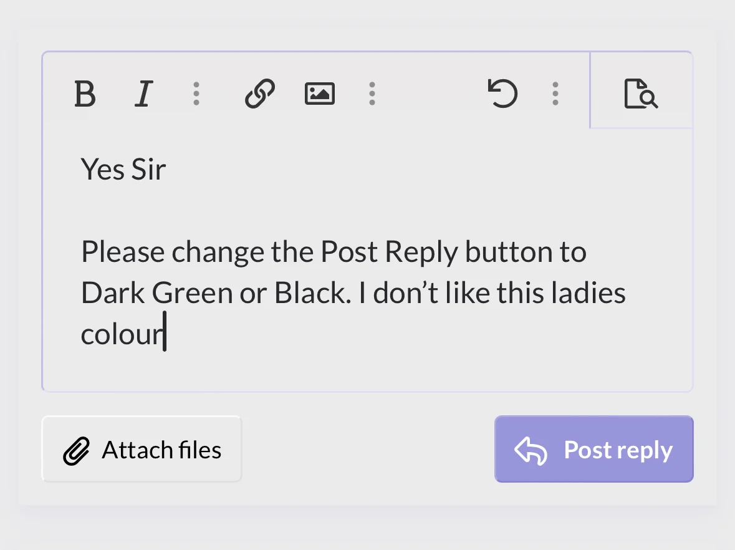Open more insert options after the image icon
This screenshot has width=735, height=550.
pos(372,94)
